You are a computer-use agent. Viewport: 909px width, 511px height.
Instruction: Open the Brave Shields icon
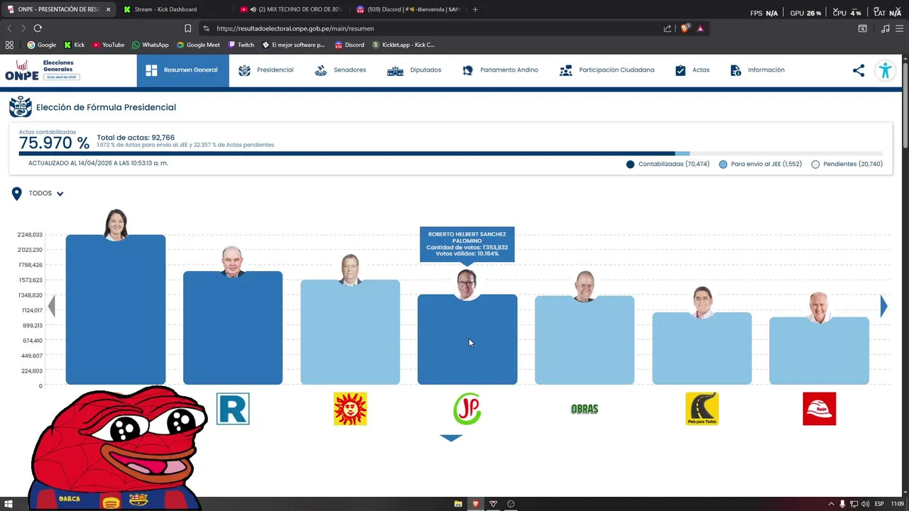click(x=685, y=28)
